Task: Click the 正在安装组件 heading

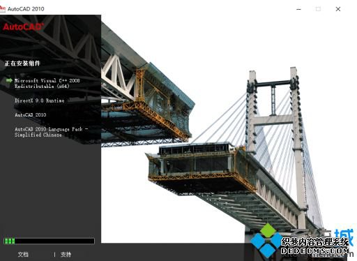Action: point(22,64)
